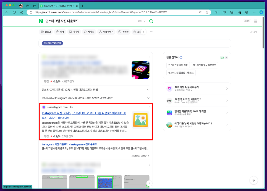Open Instagram 사진 다운로더 result link
The height and width of the screenshot is (191, 267).
pos(69,144)
